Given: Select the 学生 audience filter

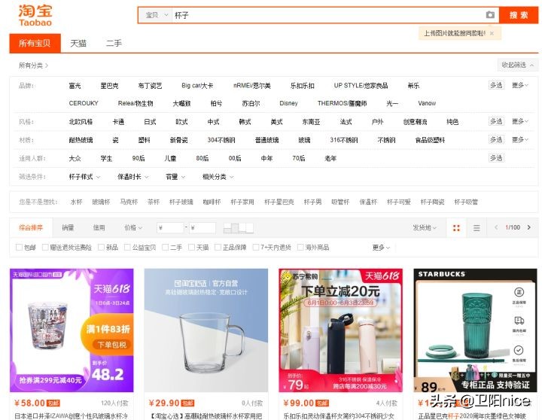Looking at the screenshot, I should click(106, 158).
